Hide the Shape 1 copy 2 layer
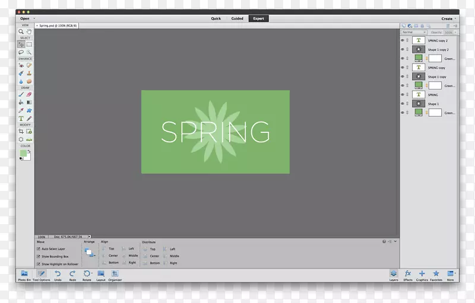475x303 pixels. (x=403, y=49)
